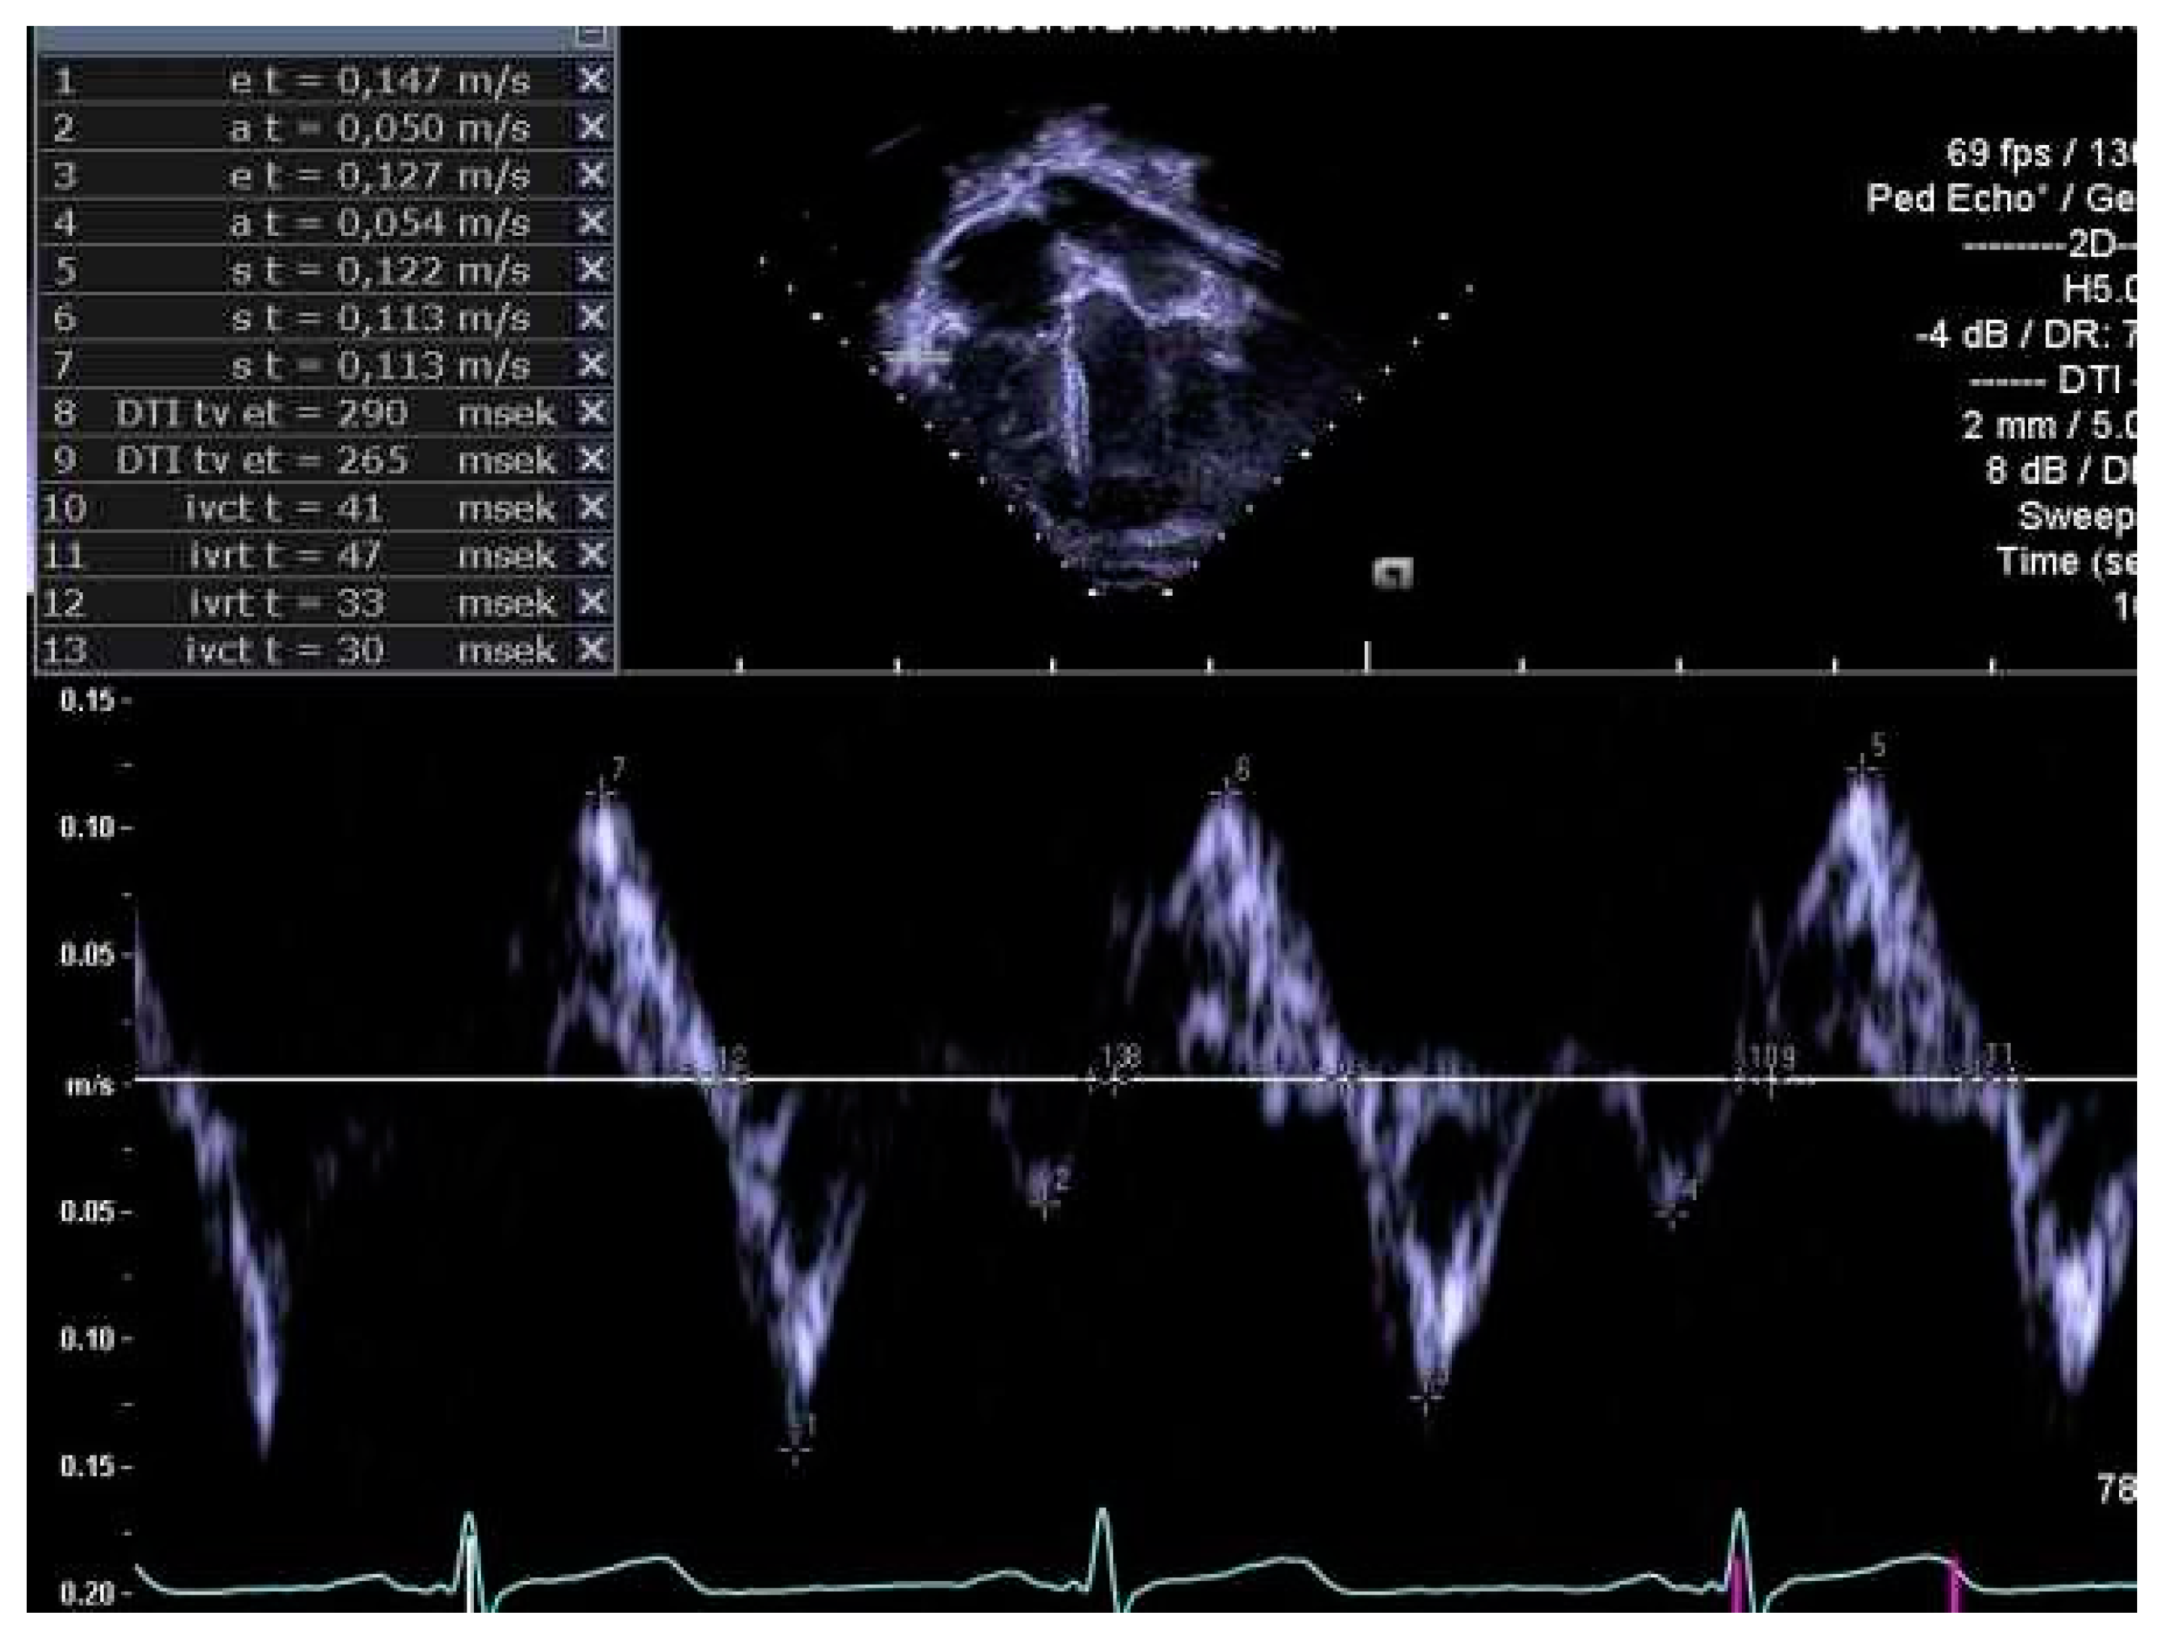This screenshot has height=1638, width=2171.
Task: Select the 'e t = 0,147 m/s' row
Action: tap(326, 79)
